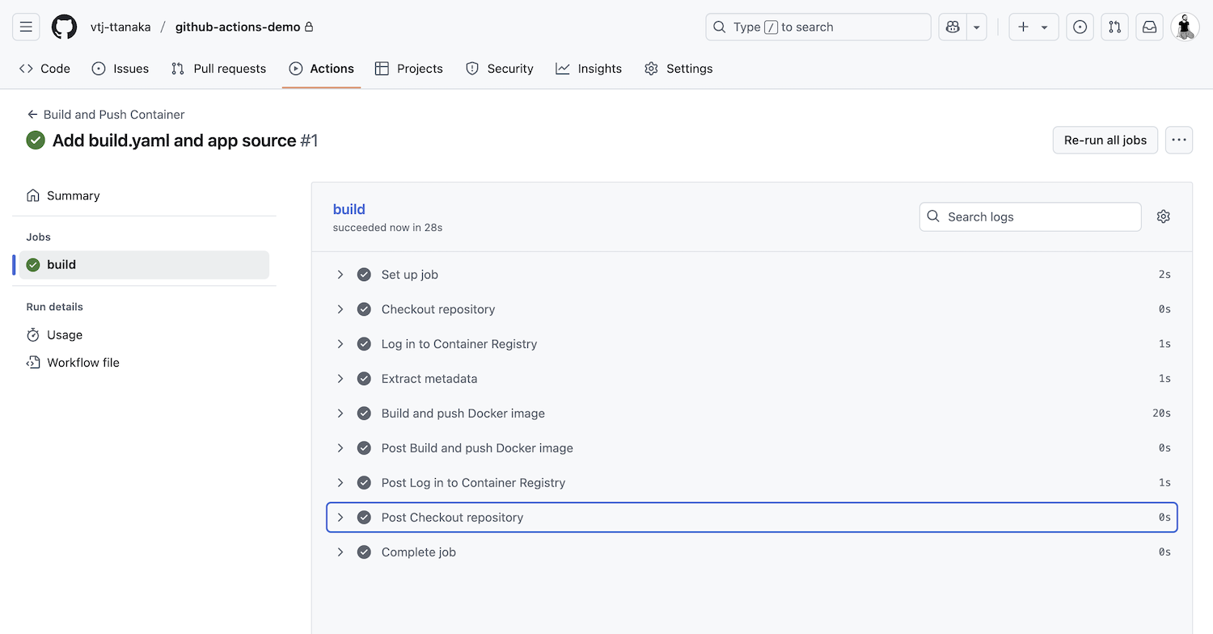The image size is (1213, 634).
Task: Click the GitHub logo home icon
Action: point(65,27)
